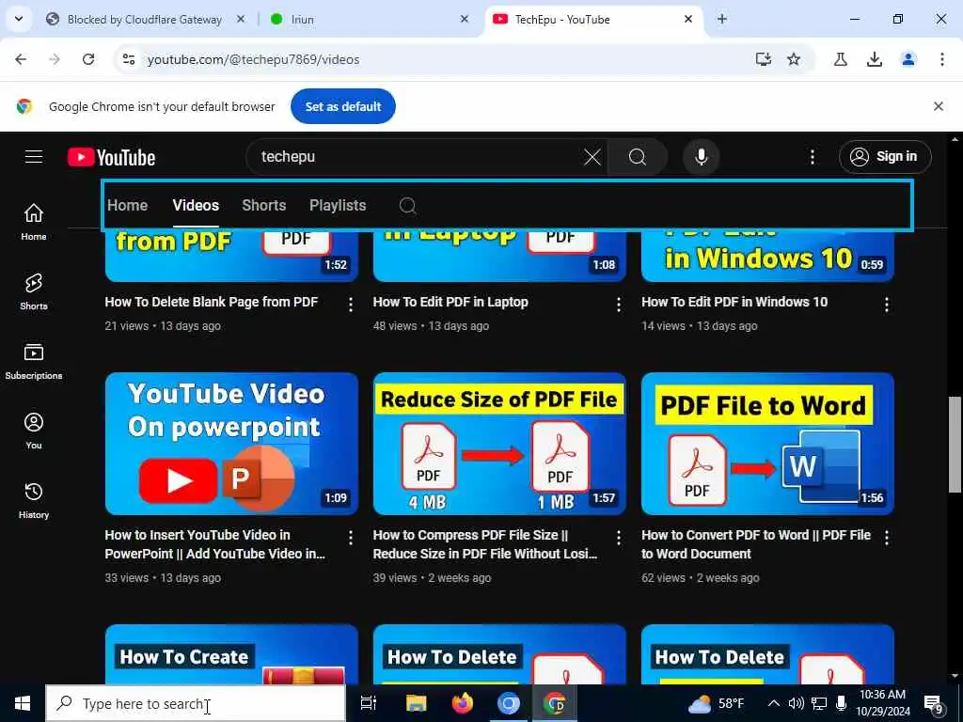Open options for Compress PDF File Size
The height and width of the screenshot is (722, 963).
619,538
